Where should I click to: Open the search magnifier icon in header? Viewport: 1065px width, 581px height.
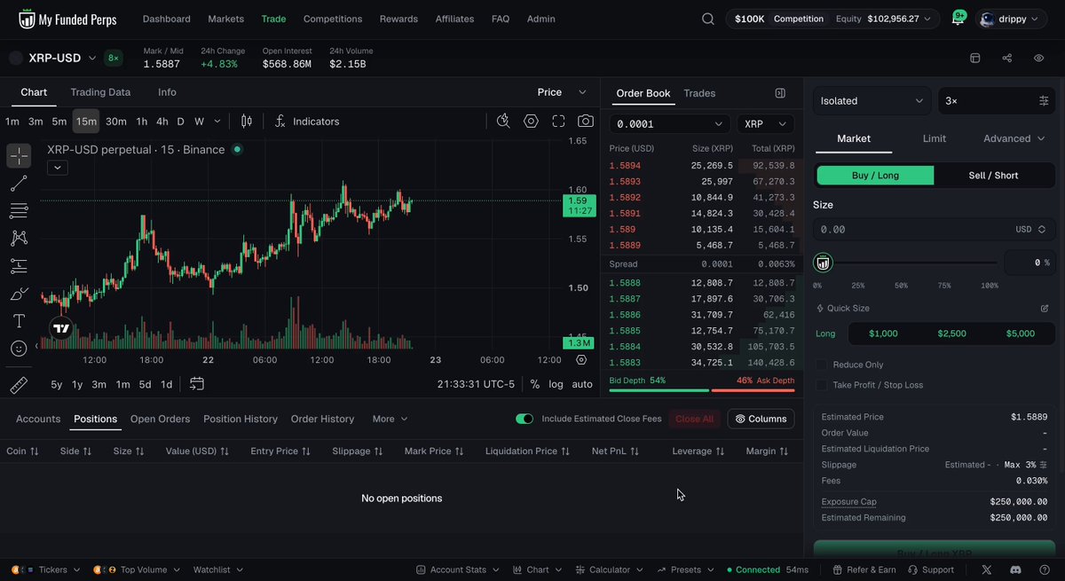707,19
